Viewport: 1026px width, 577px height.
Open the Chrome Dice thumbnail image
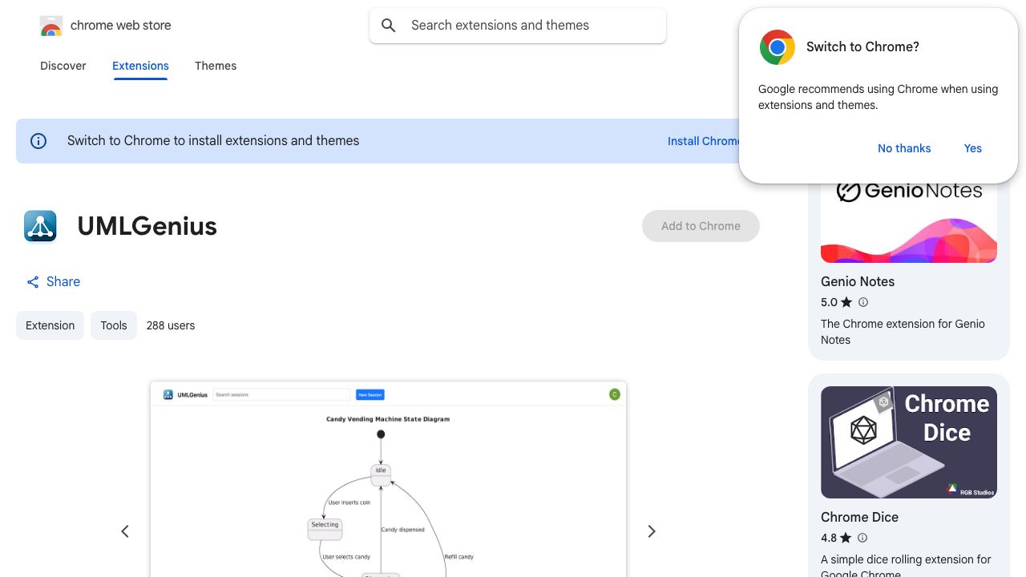909,442
